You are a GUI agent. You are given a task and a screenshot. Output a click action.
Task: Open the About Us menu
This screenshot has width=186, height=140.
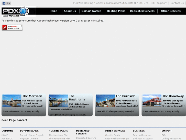pos(70,11)
